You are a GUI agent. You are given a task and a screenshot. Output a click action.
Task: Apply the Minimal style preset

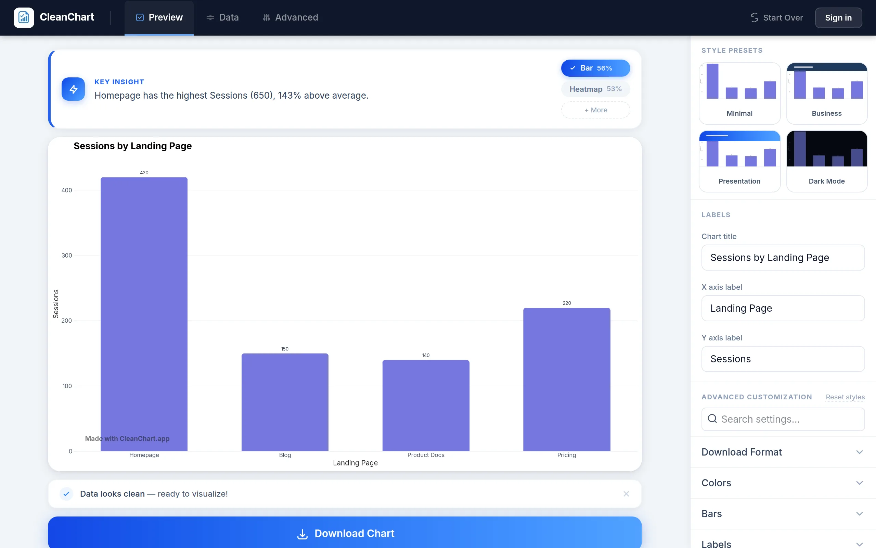coord(739,93)
